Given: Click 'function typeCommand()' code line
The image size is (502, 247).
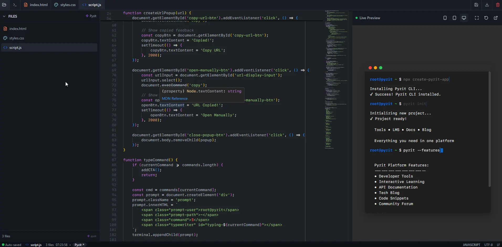Looking at the screenshot, I should (150, 160).
